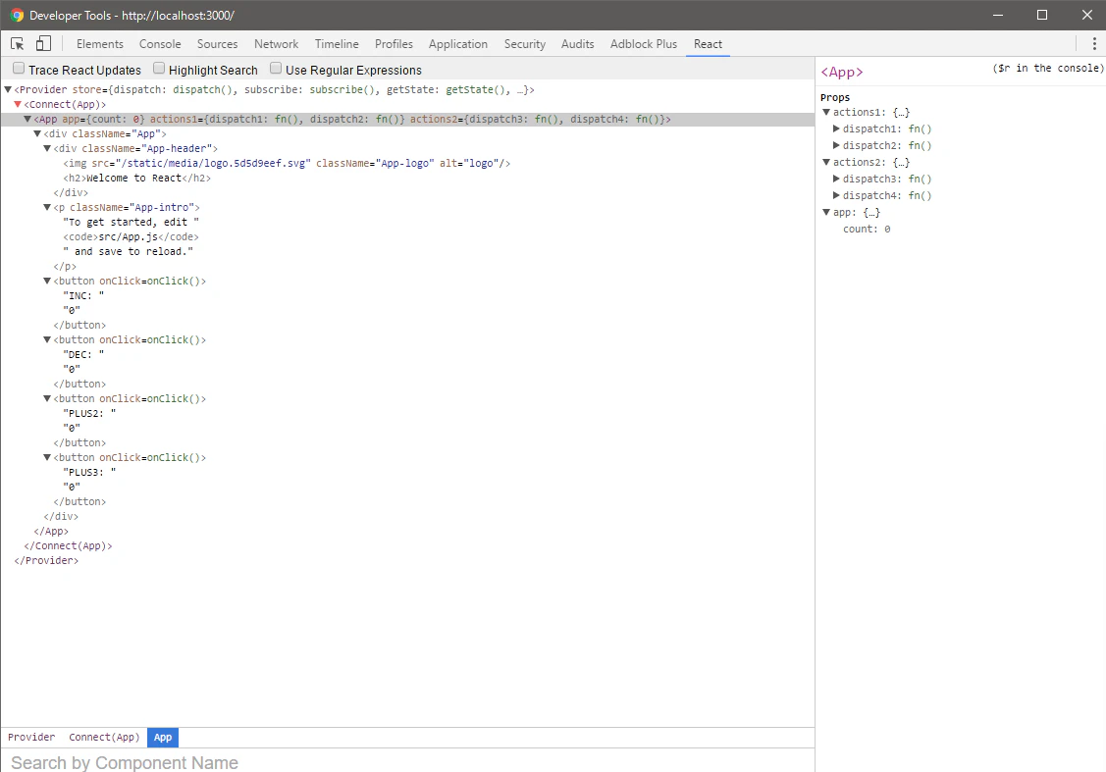This screenshot has width=1106, height=772.
Task: Open the Profiles tab
Action: point(394,44)
